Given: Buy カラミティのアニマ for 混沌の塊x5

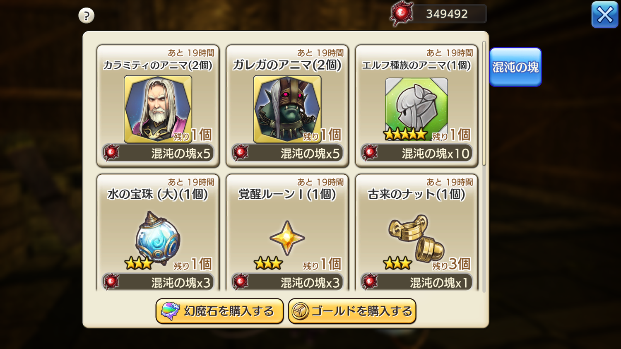Looking at the screenshot, I should 158,153.
